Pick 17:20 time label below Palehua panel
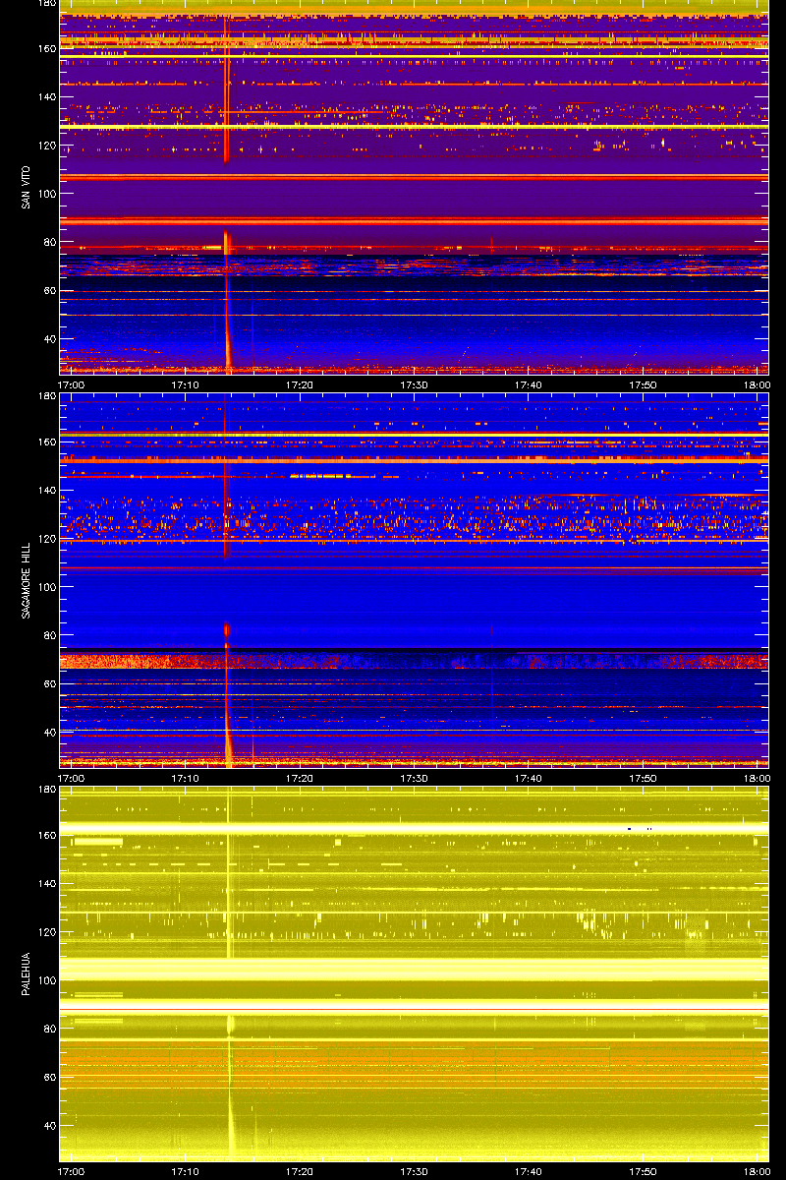 (x=301, y=1171)
